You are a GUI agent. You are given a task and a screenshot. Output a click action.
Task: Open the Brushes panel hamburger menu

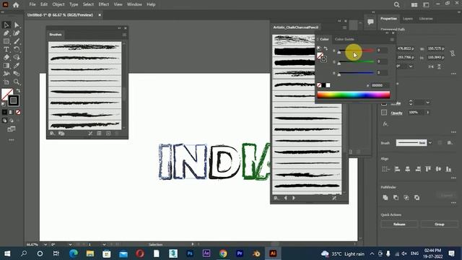(x=124, y=35)
